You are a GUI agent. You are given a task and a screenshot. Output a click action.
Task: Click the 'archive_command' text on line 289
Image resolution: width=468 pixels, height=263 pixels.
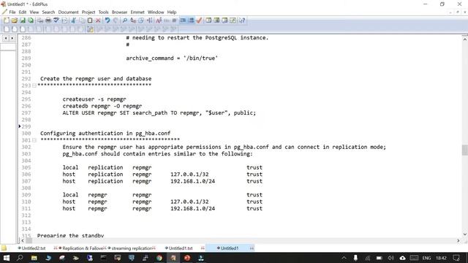click(x=149, y=58)
